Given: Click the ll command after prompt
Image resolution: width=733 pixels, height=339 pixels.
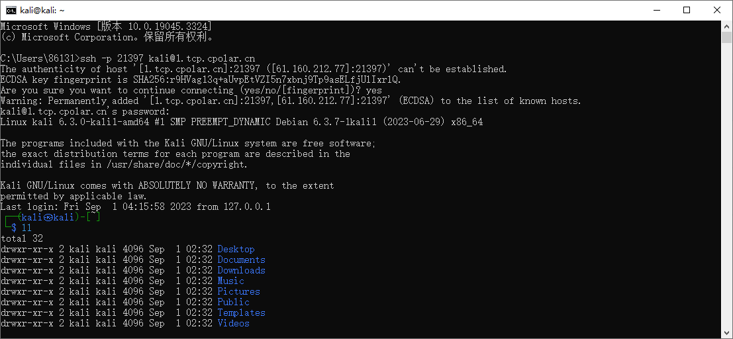Looking at the screenshot, I should [26, 228].
